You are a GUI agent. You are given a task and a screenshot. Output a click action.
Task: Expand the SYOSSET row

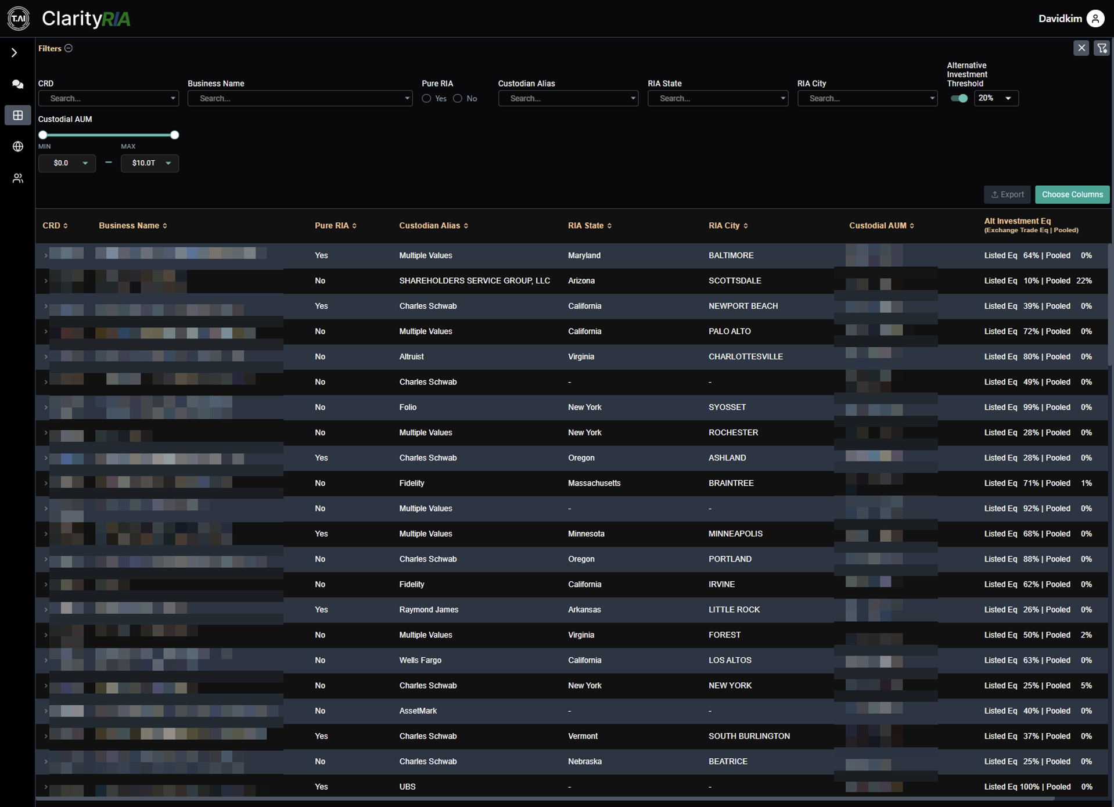46,408
